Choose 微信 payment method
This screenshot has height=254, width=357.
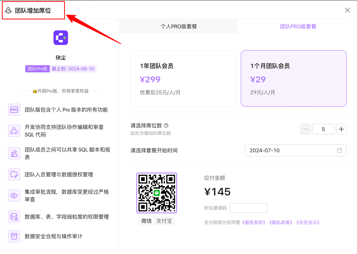click(x=146, y=221)
